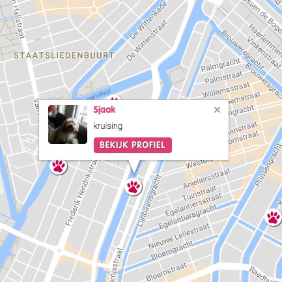Click the Egelantiersgracht canal label
The height and width of the screenshot is (282, 282).
click(x=188, y=216)
